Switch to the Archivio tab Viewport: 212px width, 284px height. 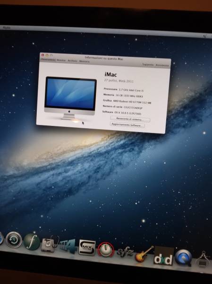72,61
